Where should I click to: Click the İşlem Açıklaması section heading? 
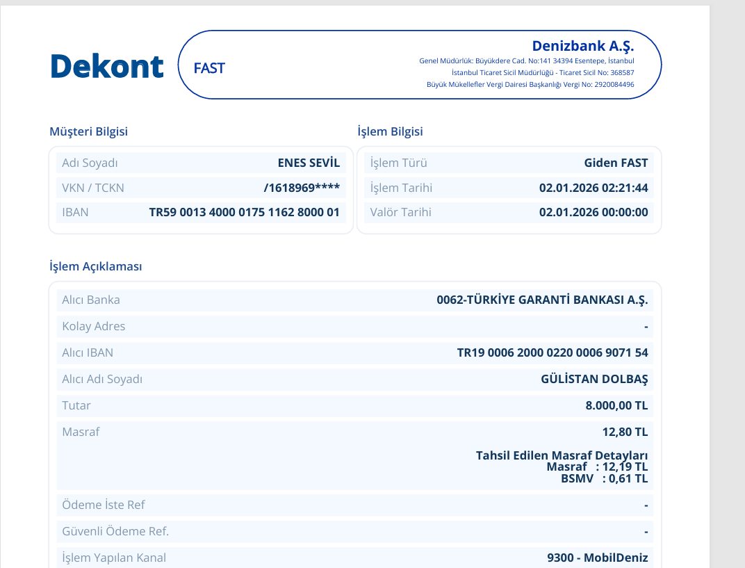95,267
